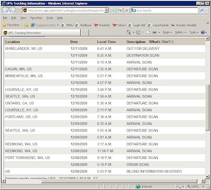The width and height of the screenshot is (211, 190).
Task: Click the Compatibility View icon
Action: [113, 11]
